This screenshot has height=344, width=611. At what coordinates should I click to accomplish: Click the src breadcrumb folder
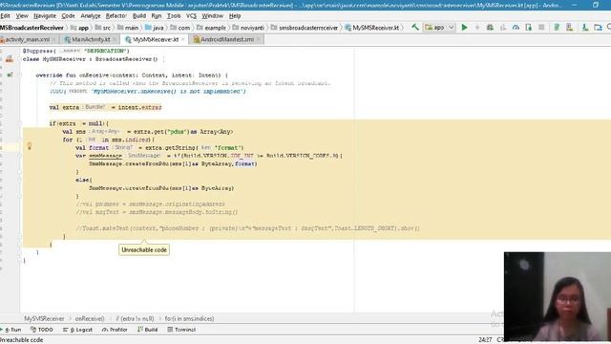[x=103, y=28]
